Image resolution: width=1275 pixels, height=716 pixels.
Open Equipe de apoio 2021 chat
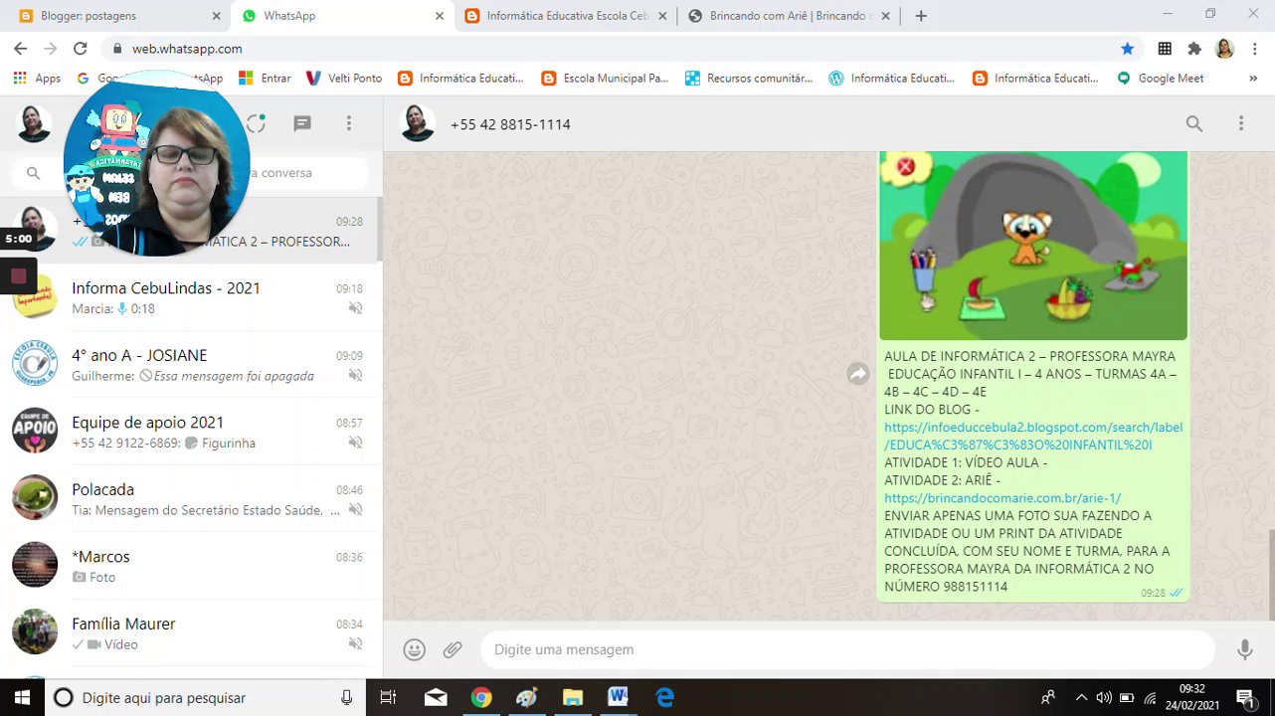coord(191,432)
